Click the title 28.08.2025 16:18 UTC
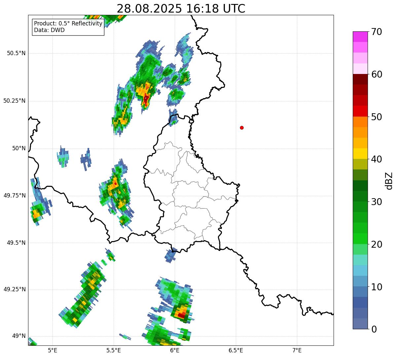This screenshot has width=397, height=357. [x=181, y=9]
